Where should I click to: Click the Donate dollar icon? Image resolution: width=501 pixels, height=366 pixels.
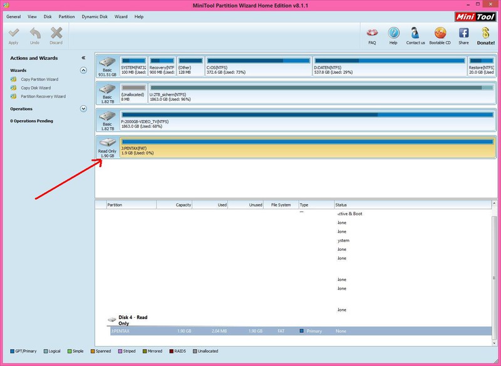point(486,33)
